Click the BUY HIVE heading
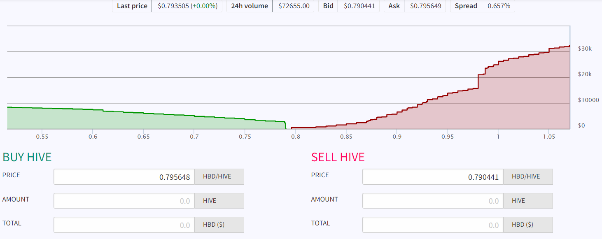Image resolution: width=602 pixels, height=239 pixels. (27, 157)
